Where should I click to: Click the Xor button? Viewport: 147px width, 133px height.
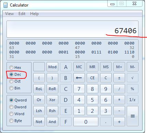pyautogui.click(x=52, y=100)
